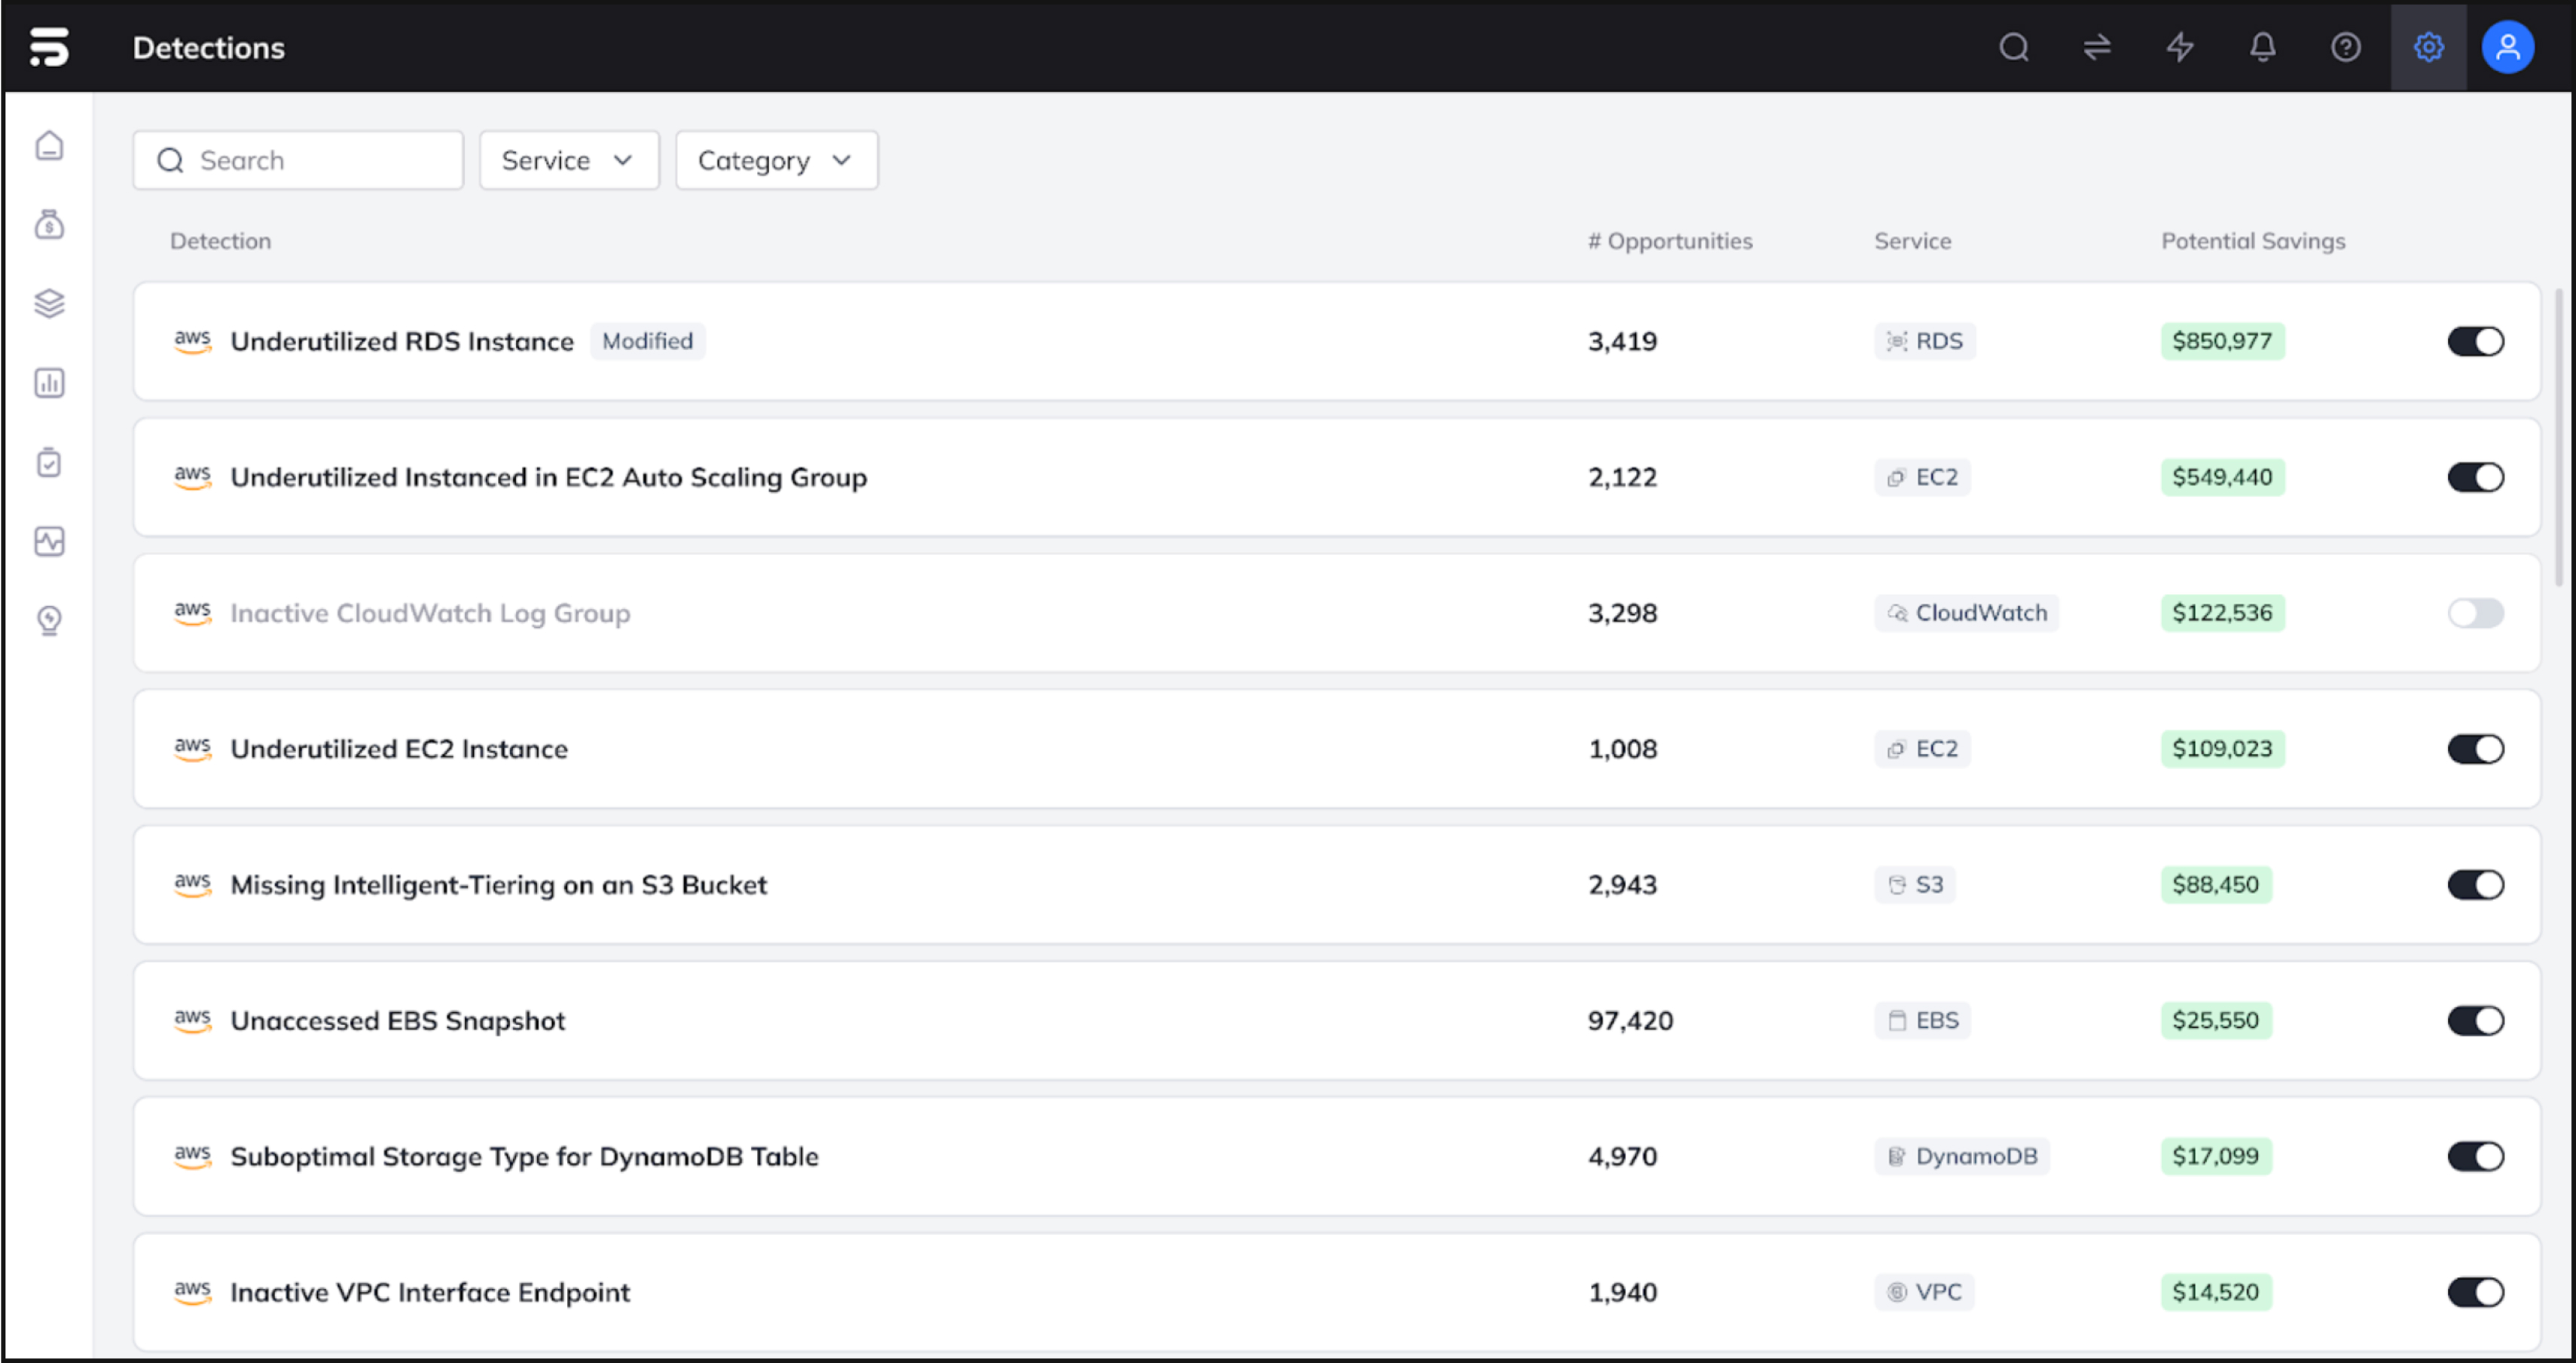Open notifications bell icon
The height and width of the screenshot is (1363, 2576).
(2263, 47)
